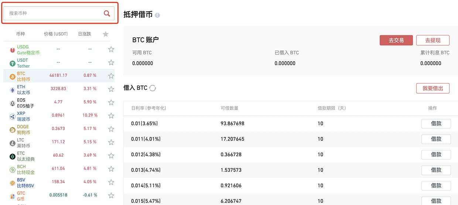Image resolution: width=458 pixels, height=205 pixels.
Task: Click refresh icon next to 借入 BTC
Action: [153, 88]
